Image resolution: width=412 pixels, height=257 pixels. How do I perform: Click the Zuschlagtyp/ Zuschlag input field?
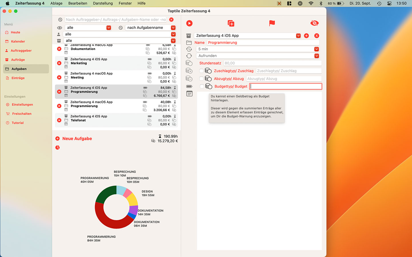coord(289,71)
